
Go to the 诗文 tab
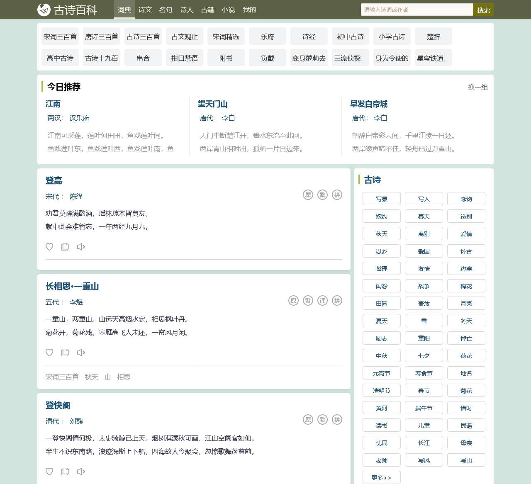[145, 10]
